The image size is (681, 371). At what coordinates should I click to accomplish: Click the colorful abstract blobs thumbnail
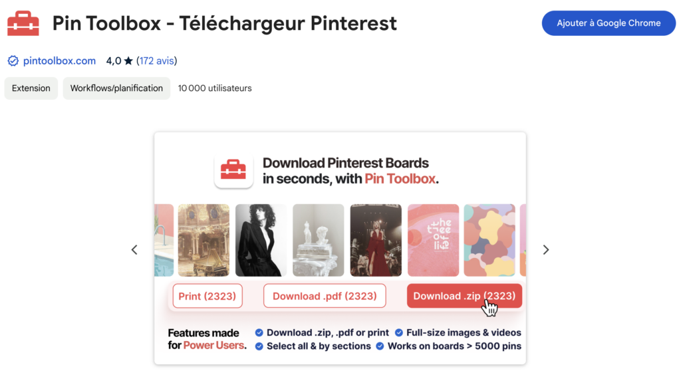point(489,240)
